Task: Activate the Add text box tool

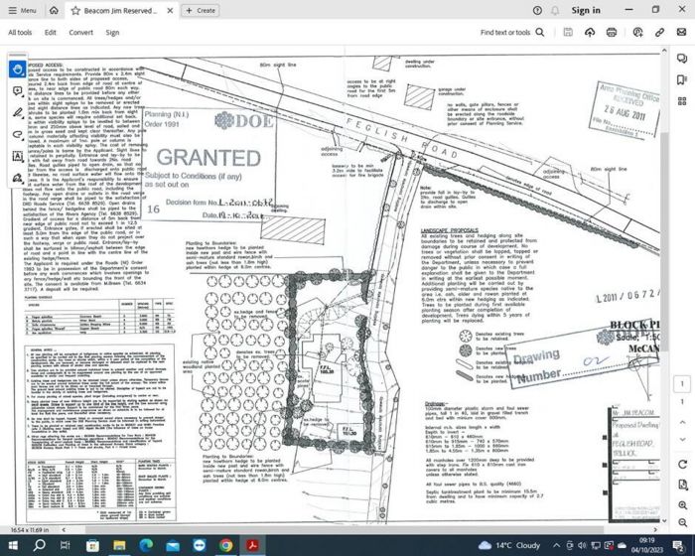Action: pyautogui.click(x=18, y=156)
